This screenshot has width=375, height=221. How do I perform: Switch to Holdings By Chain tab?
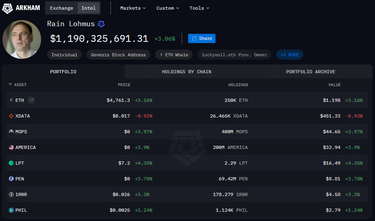(x=186, y=72)
